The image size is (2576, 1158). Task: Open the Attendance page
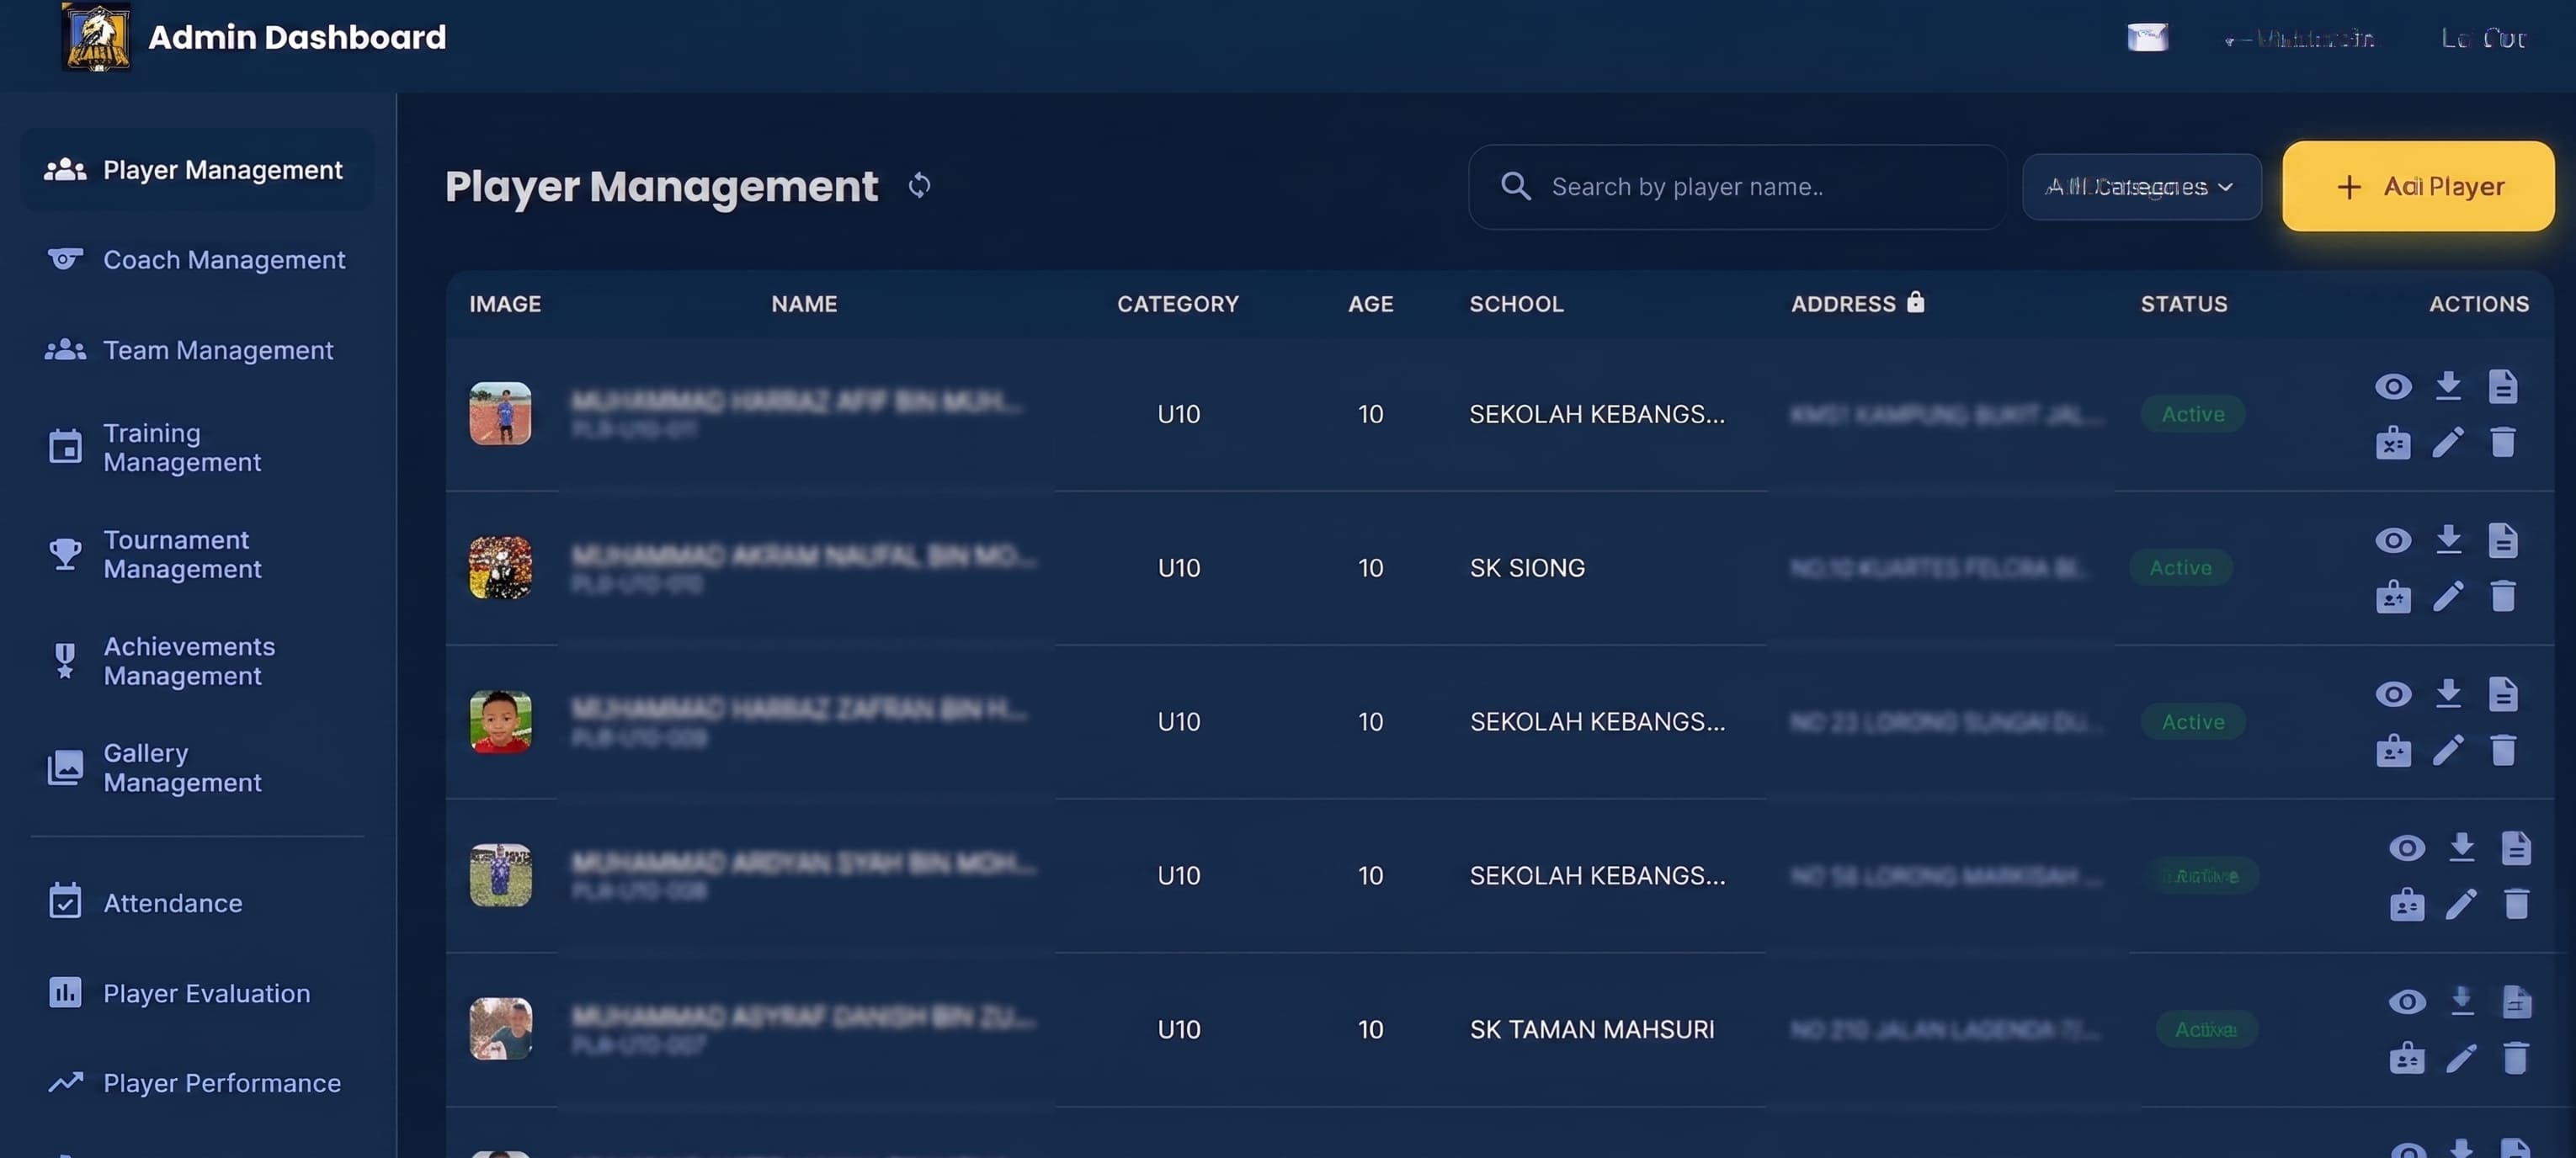pos(197,902)
